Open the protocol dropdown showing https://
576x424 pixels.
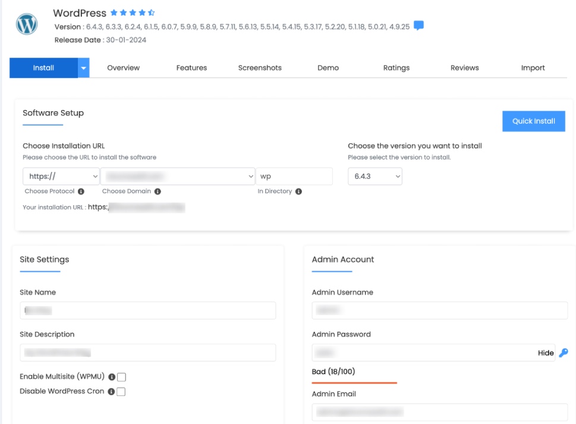[x=61, y=176]
